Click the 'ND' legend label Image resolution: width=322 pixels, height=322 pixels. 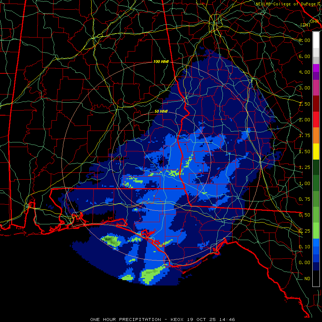(x=307, y=279)
